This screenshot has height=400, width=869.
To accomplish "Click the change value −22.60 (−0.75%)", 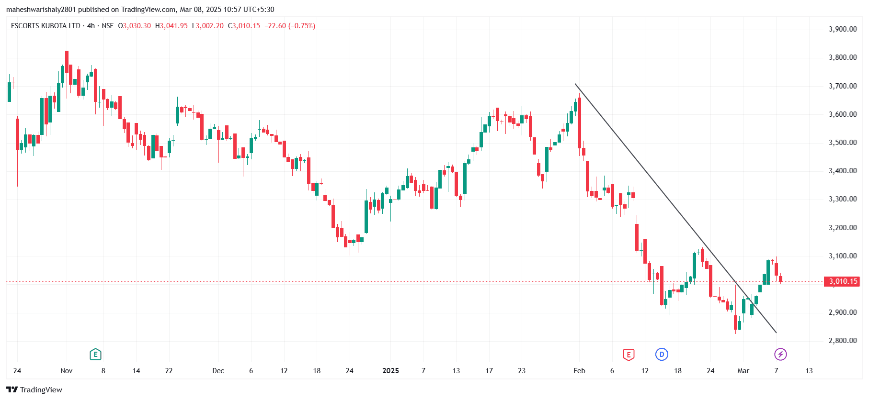I will [x=290, y=26].
